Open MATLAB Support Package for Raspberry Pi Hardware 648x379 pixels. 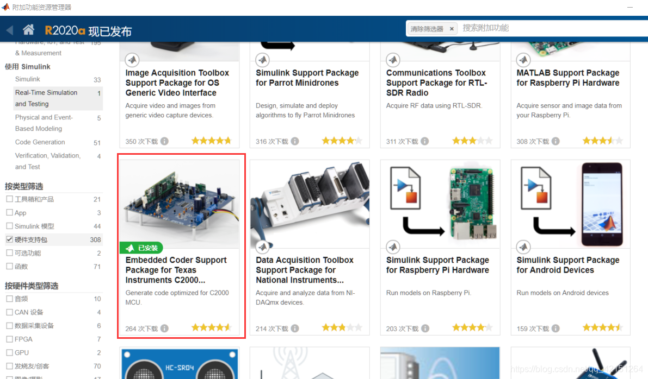pyautogui.click(x=568, y=78)
